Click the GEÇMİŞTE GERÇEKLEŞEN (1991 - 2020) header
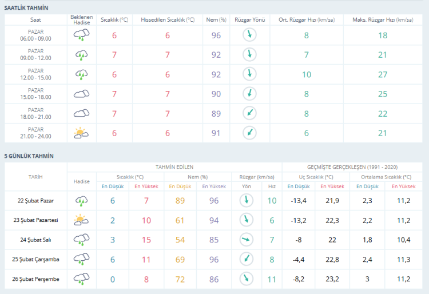 tap(353, 167)
